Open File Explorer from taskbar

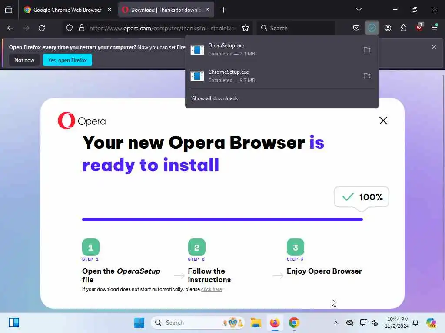[256, 323]
